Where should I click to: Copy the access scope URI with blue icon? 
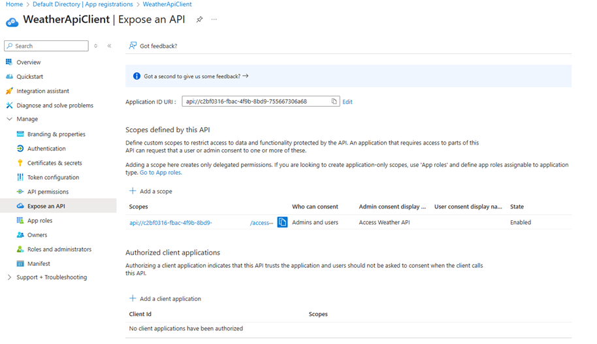tap(282, 222)
